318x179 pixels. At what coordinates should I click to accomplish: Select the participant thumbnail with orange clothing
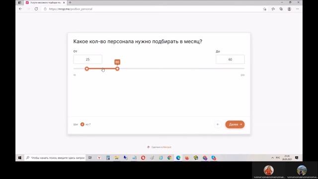[x=269, y=170]
